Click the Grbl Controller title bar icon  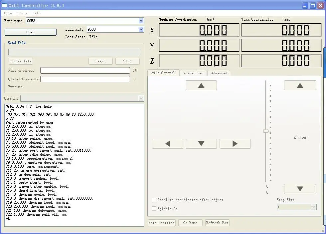pos(4,5)
